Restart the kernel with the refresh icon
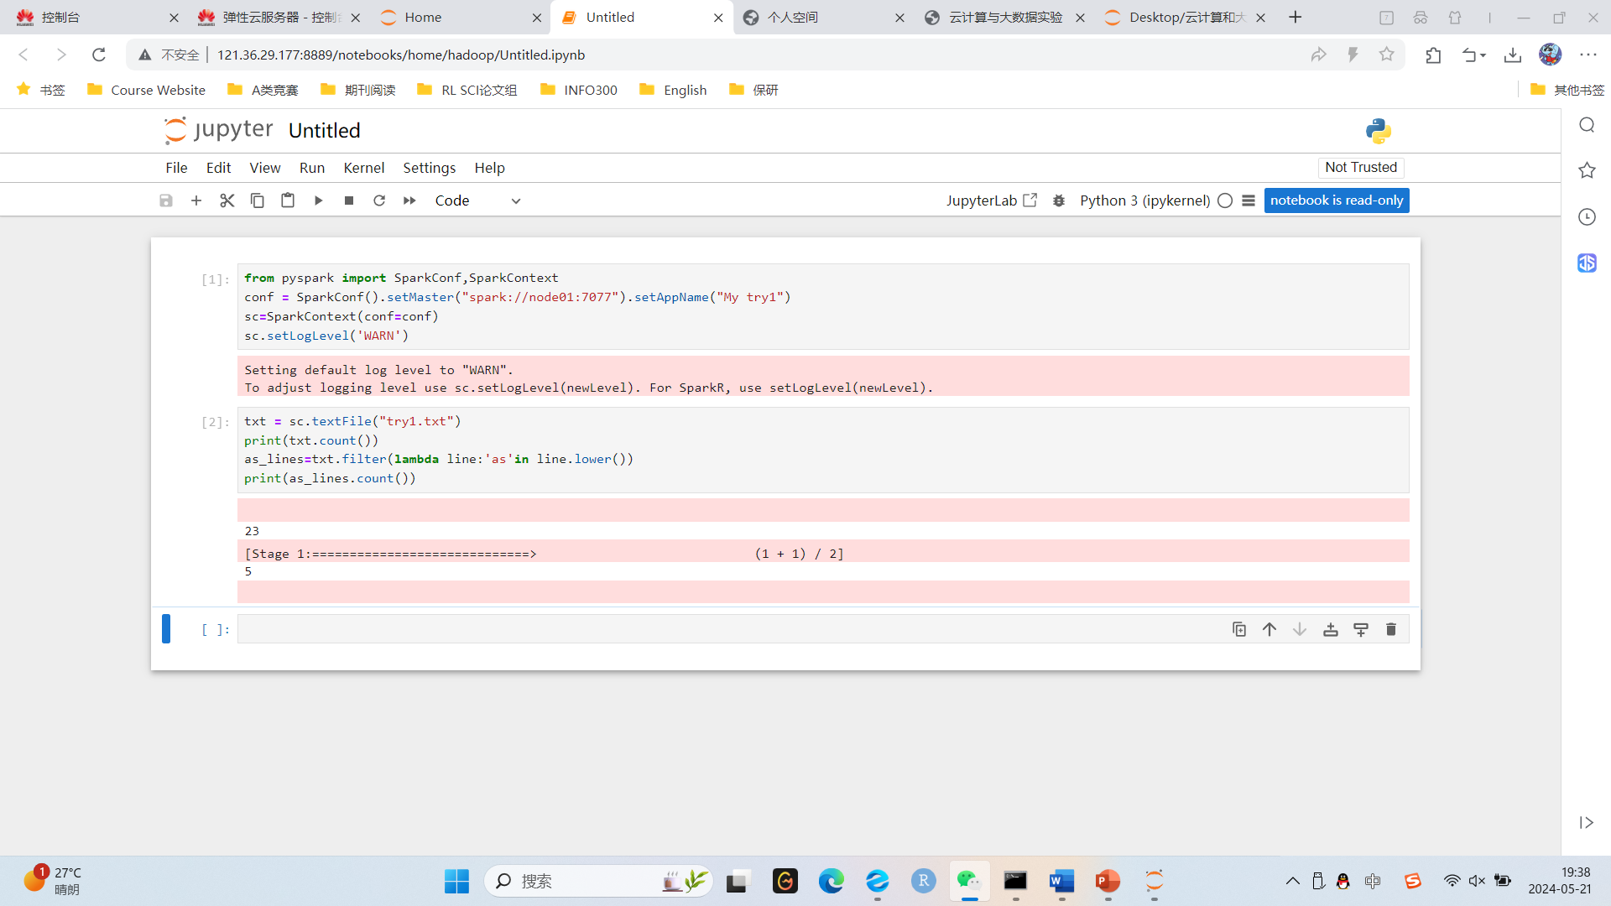Image resolution: width=1611 pixels, height=906 pixels. coord(379,200)
